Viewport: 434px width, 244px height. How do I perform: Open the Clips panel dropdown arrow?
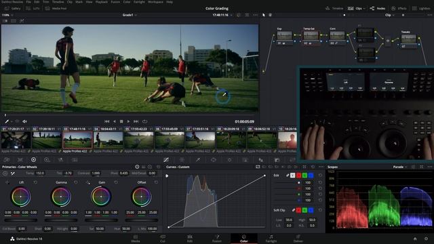(x=364, y=9)
